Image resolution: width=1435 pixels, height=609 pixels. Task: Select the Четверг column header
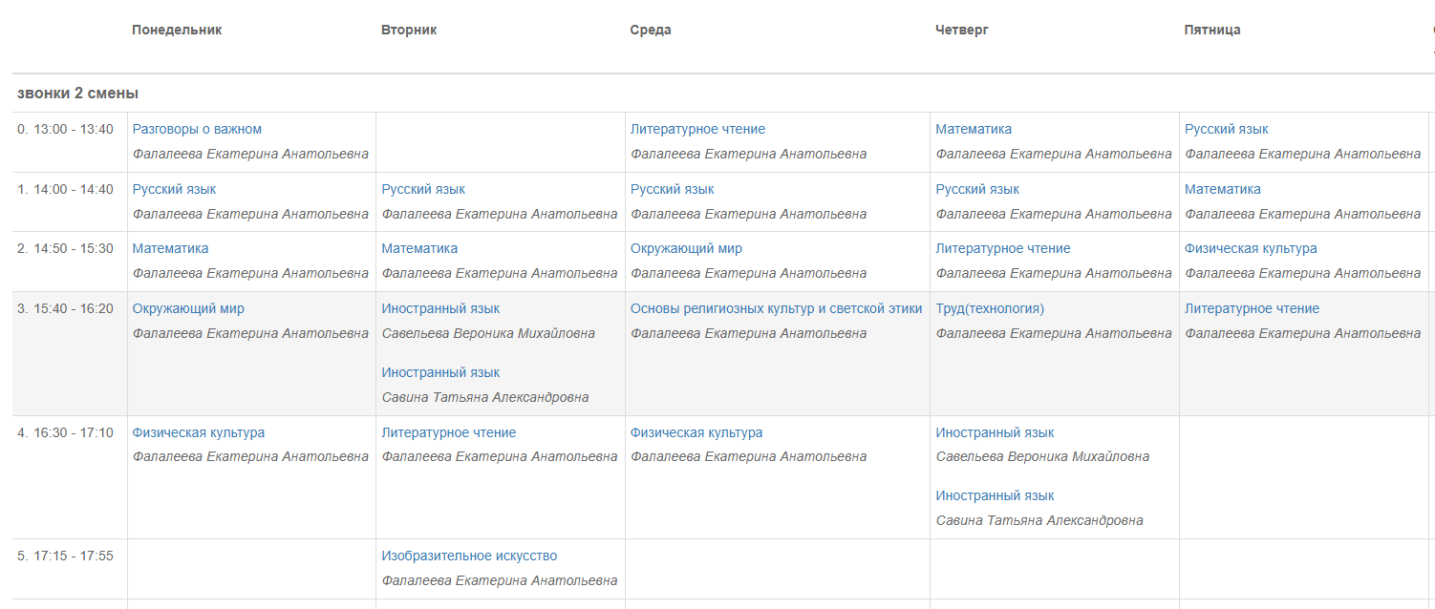(x=962, y=30)
